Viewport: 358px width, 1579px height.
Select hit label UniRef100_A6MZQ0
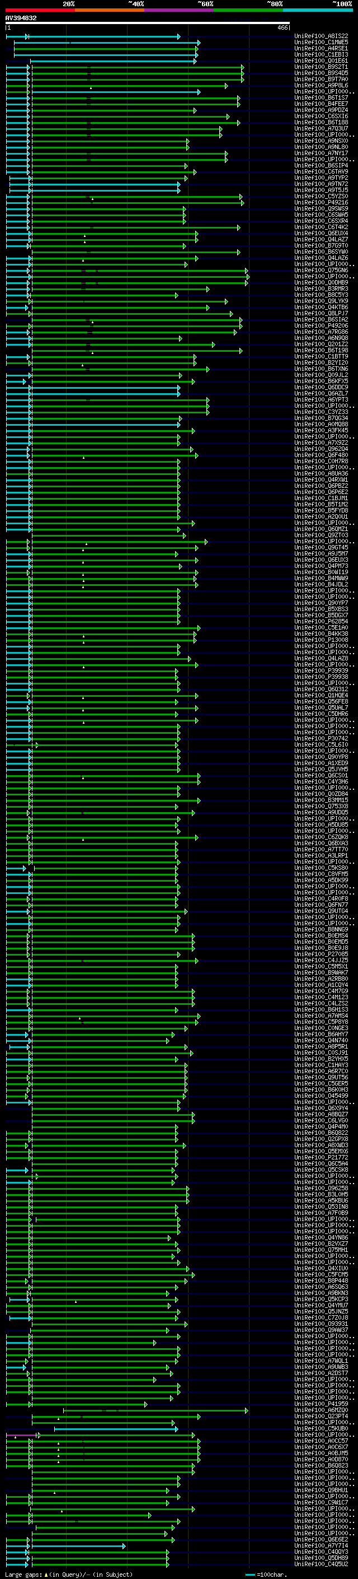point(321,1410)
